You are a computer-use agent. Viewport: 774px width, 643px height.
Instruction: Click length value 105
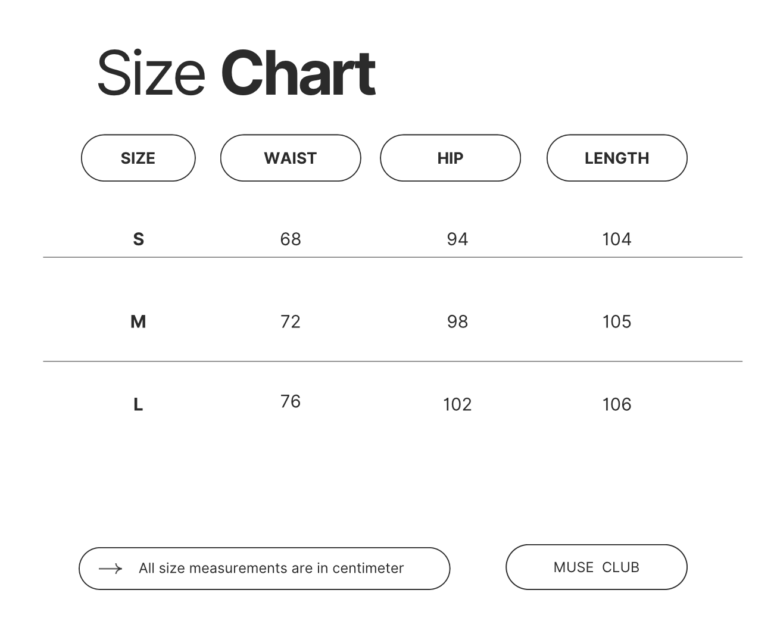(617, 322)
